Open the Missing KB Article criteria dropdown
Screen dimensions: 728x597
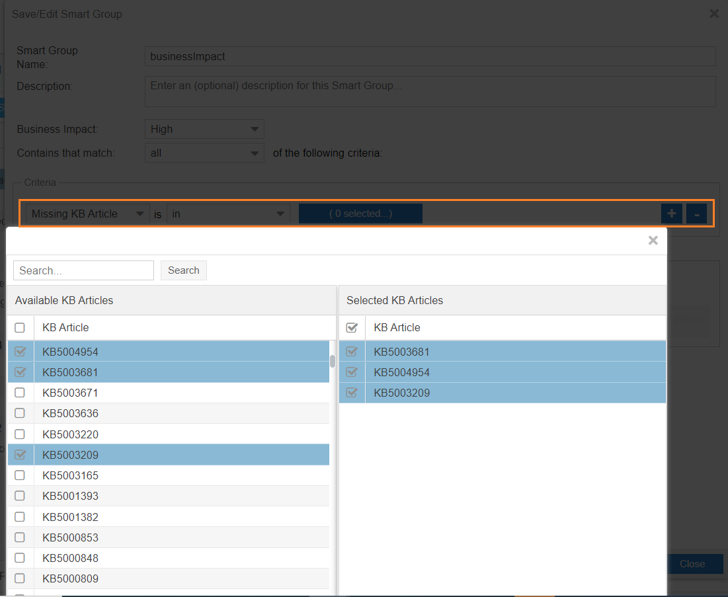point(87,214)
